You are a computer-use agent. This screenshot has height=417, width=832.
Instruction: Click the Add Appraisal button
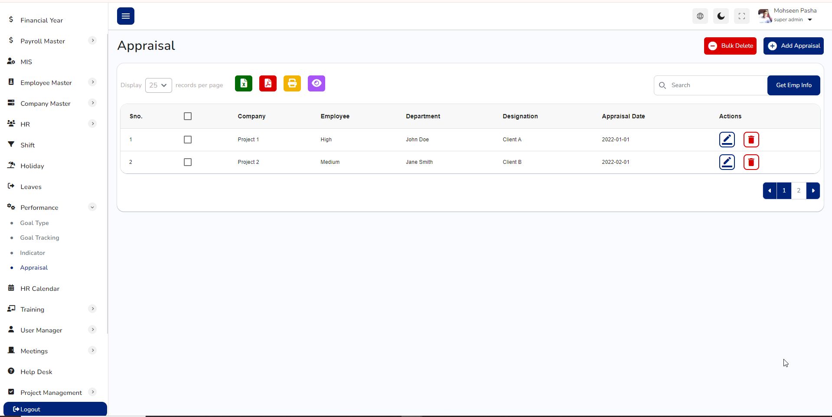tap(793, 46)
